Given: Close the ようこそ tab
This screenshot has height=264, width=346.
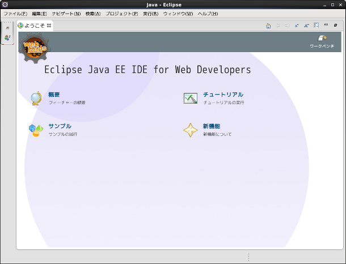Looking at the screenshot, I should (x=49, y=25).
